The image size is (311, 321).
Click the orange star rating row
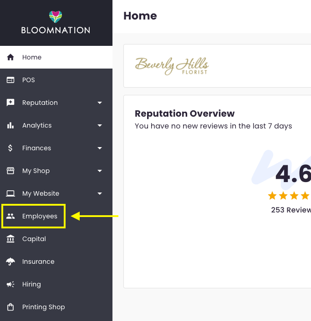tap(289, 196)
